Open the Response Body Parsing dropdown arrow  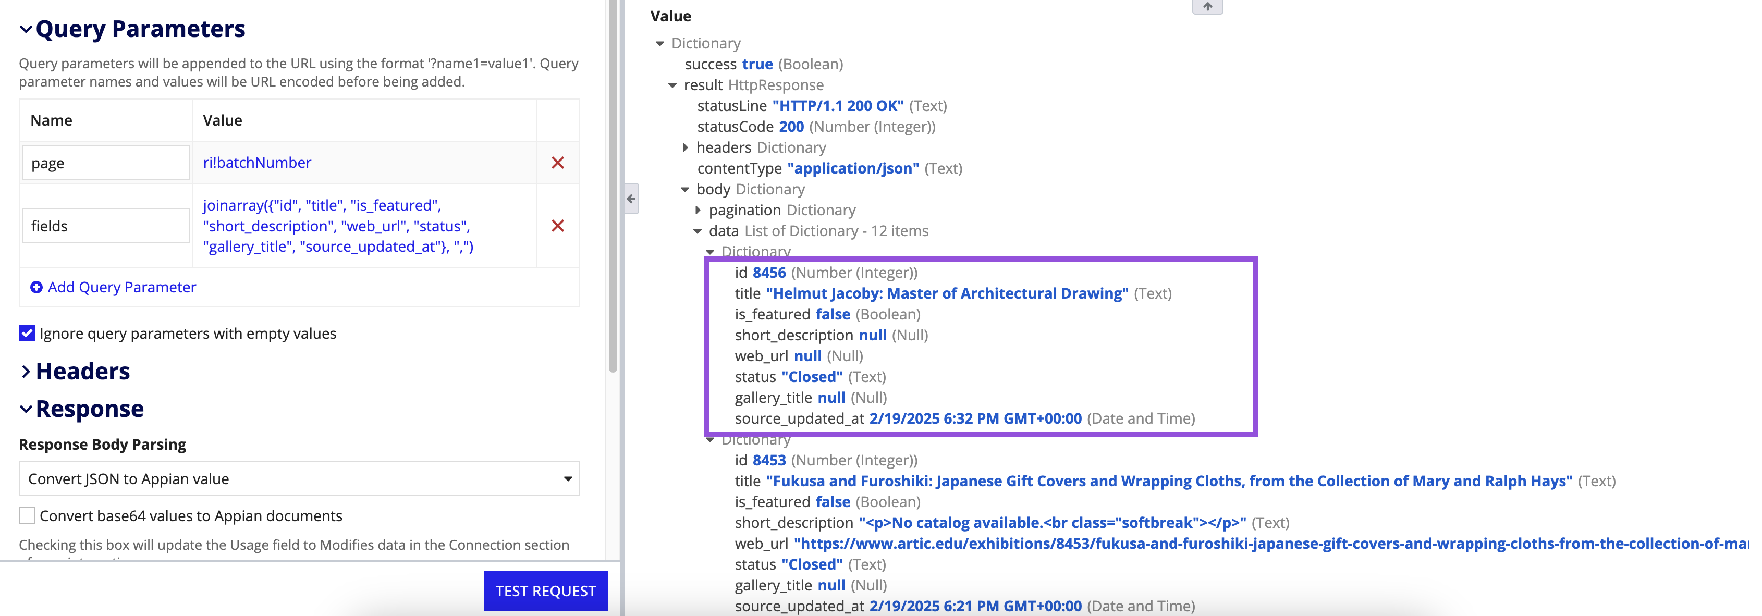click(568, 478)
